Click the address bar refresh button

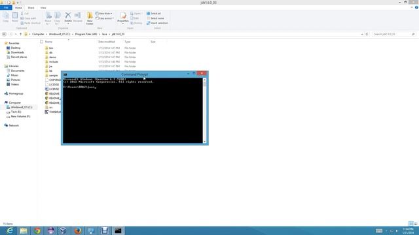[367, 34]
